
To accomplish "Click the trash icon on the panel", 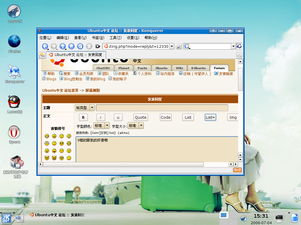I will [x=295, y=219].
